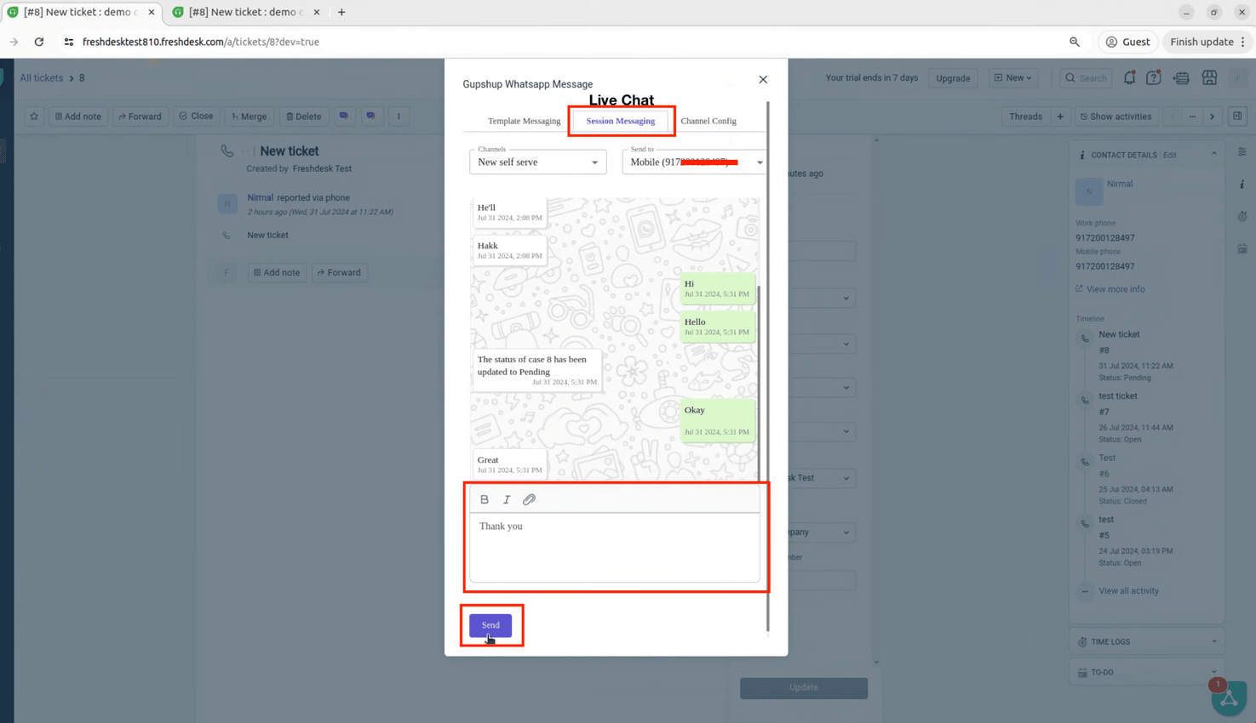Toggle italic formatting in the message editor
The width and height of the screenshot is (1256, 723).
coord(507,499)
